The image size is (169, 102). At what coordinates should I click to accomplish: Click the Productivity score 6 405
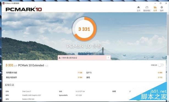[160, 73]
